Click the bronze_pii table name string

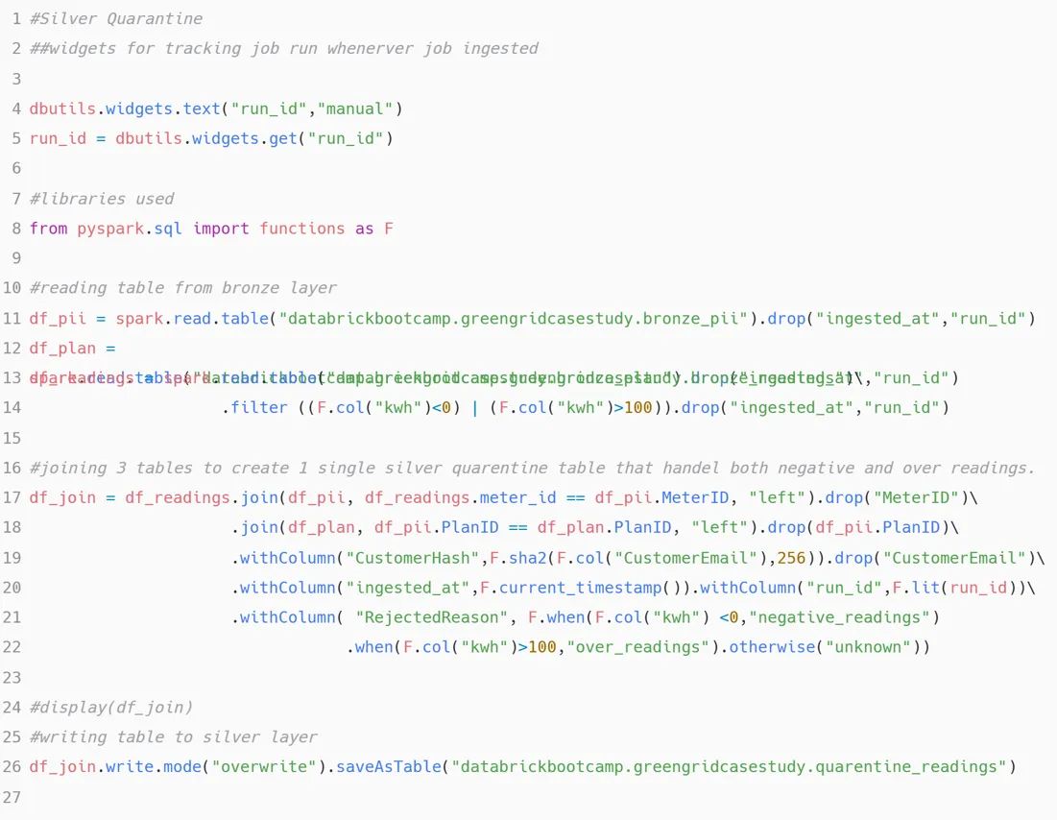tap(517, 318)
